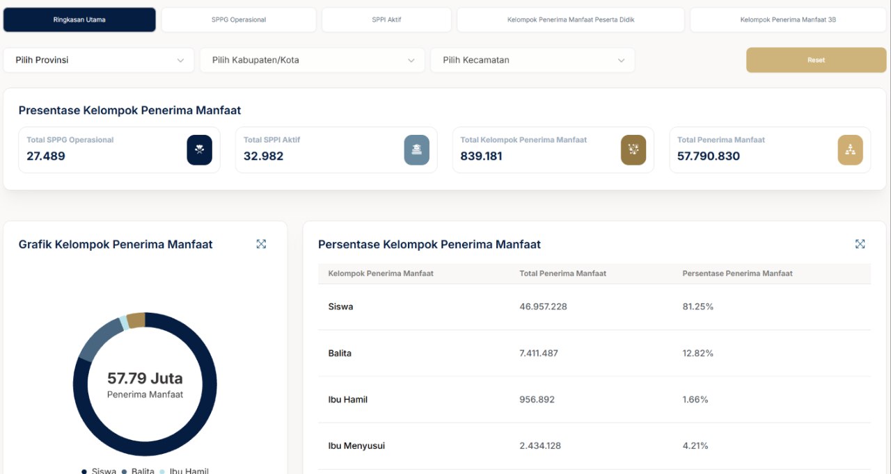
Task: Open Kelompok Penerima Manfaat Peserta Didik tab
Action: coord(571,19)
